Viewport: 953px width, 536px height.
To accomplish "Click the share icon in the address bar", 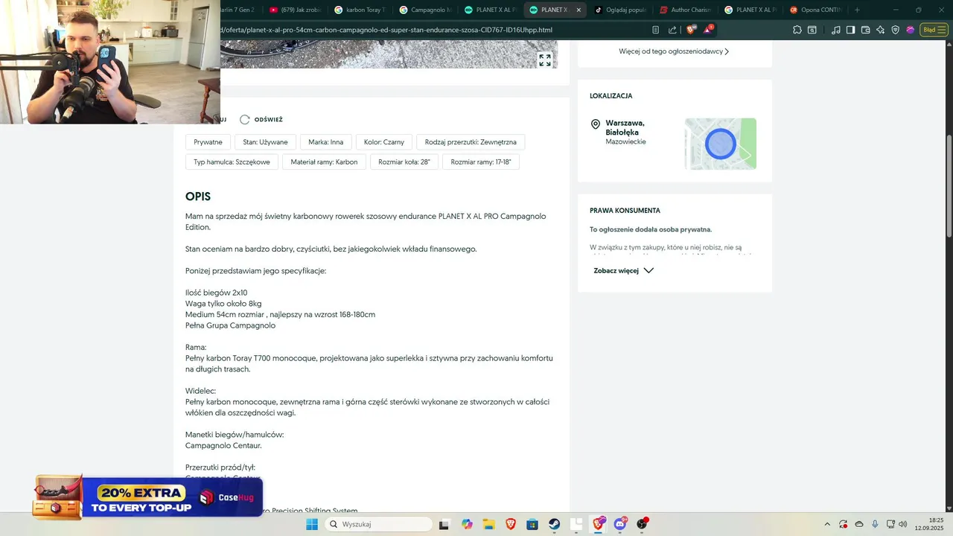I will [673, 30].
